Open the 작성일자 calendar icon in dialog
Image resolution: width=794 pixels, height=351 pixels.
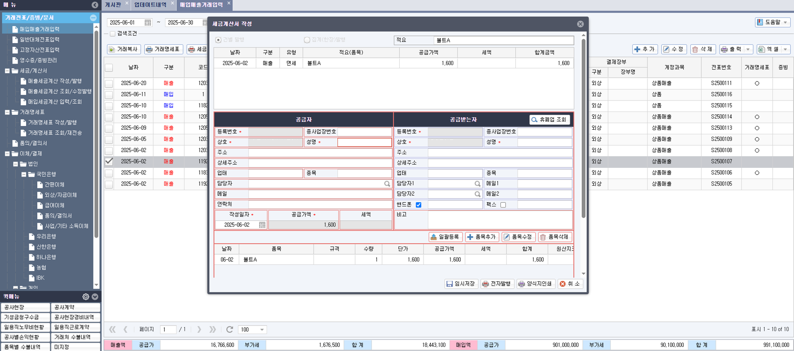[262, 225]
